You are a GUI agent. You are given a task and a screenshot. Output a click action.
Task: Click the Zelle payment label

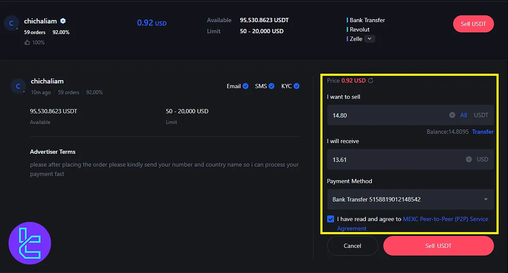[356, 39]
